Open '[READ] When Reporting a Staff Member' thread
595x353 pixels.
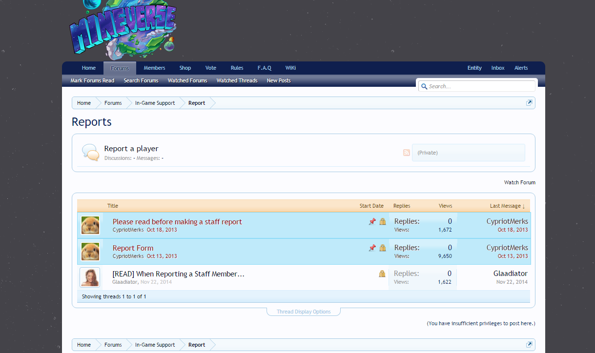[x=178, y=274]
